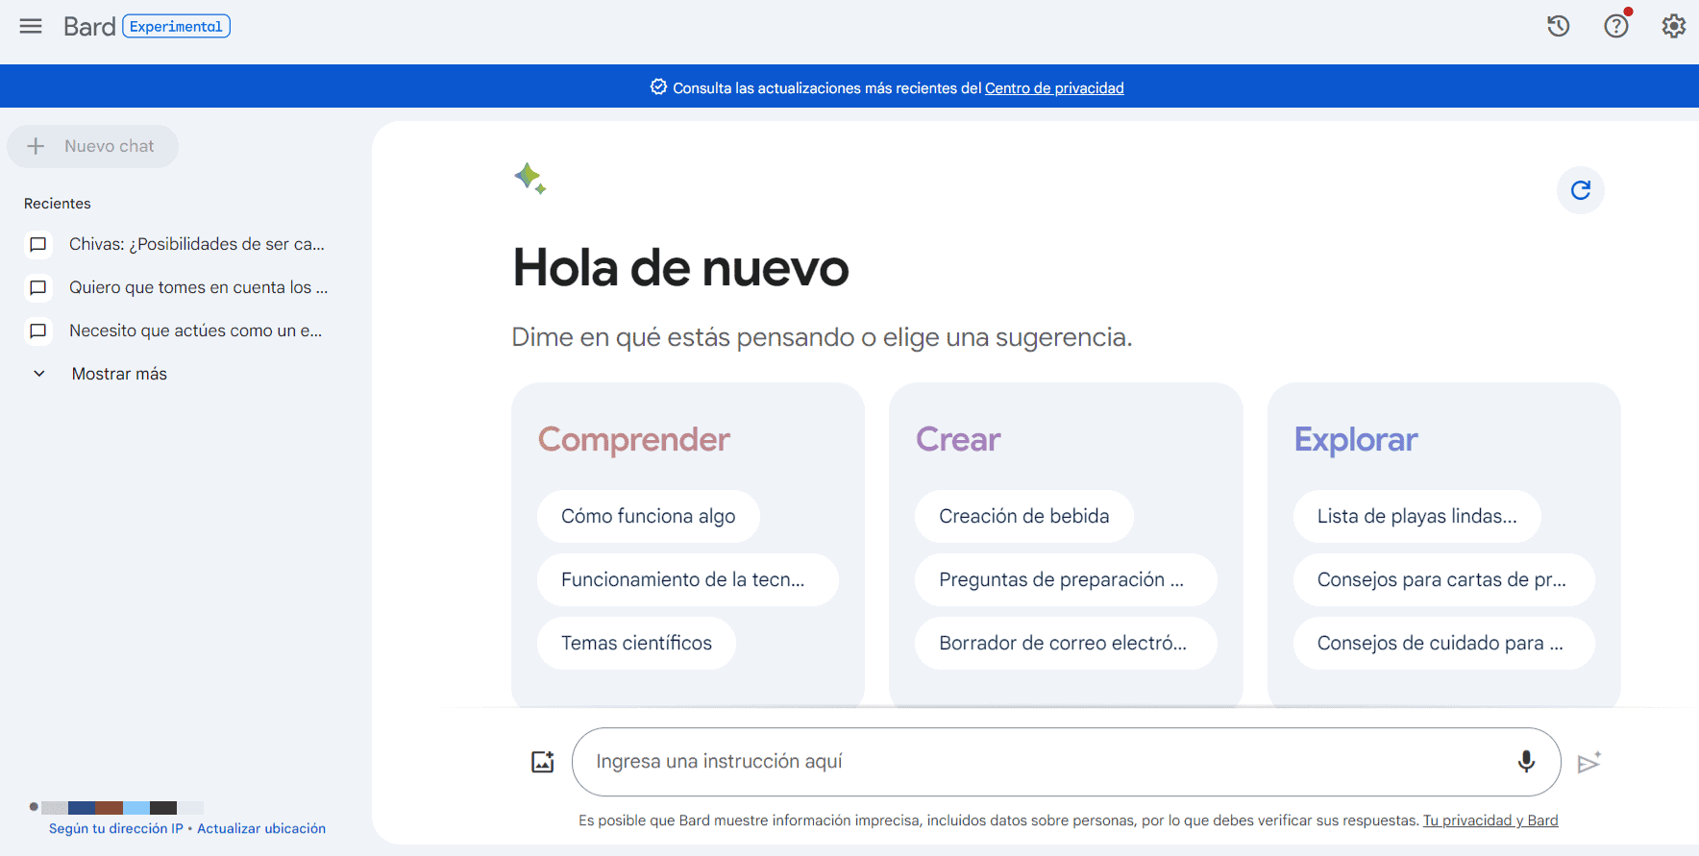The height and width of the screenshot is (856, 1699).
Task: Select the Cómo funciona algo suggestion
Action: (649, 517)
